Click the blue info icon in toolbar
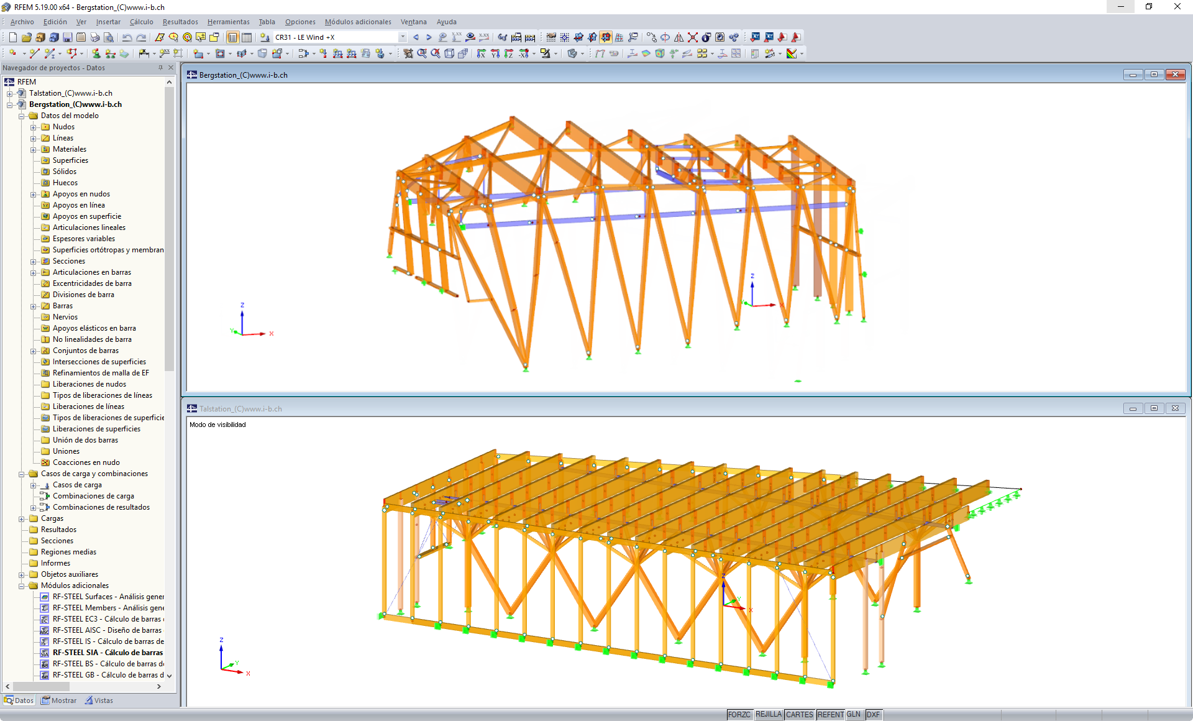Viewport: 1193px width, 721px height. [x=706, y=37]
